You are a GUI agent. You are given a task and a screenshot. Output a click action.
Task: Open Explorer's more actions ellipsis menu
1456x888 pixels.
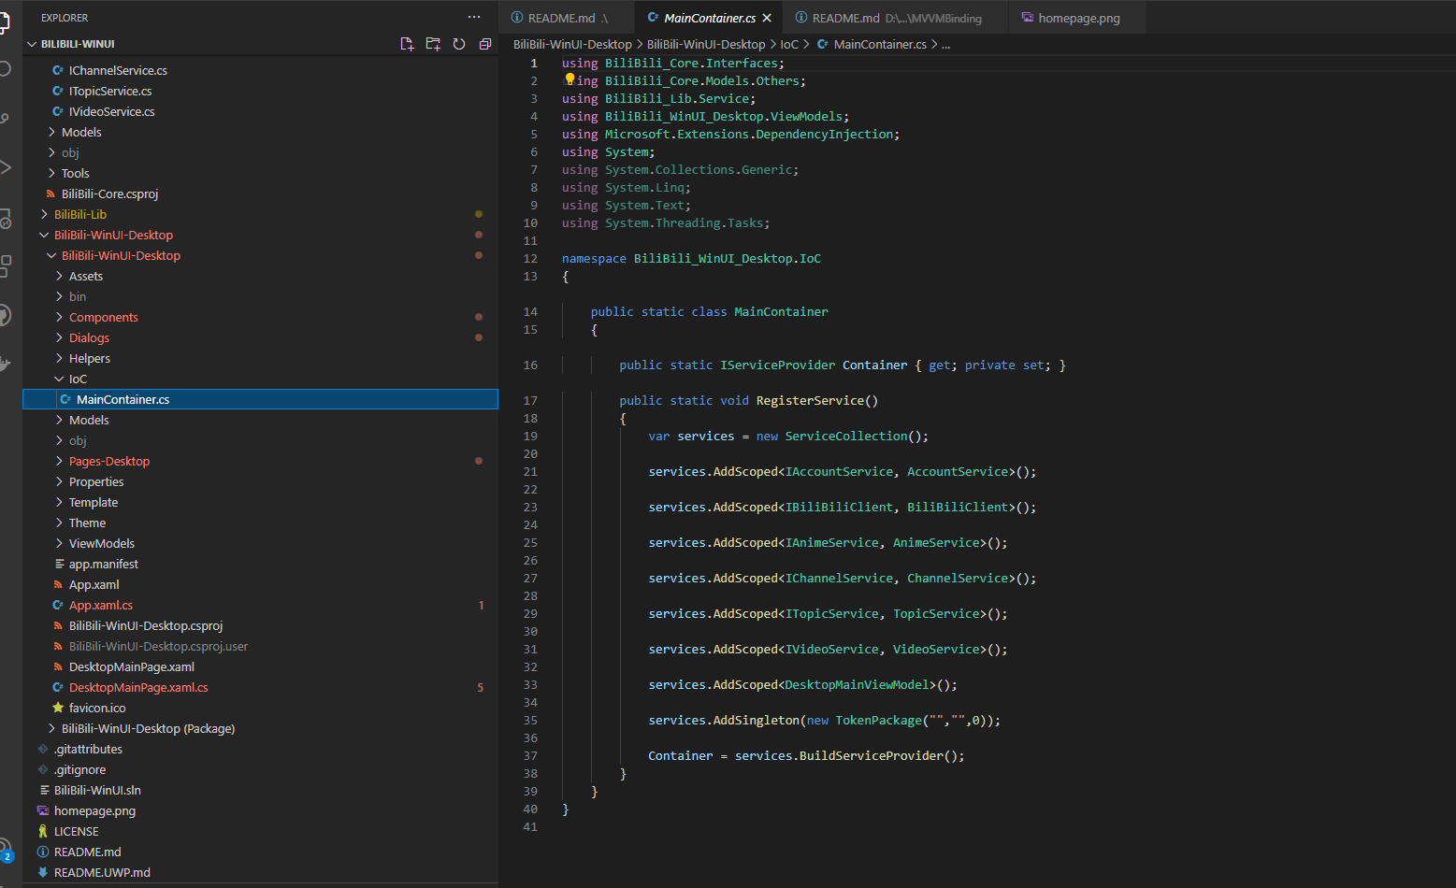click(474, 18)
